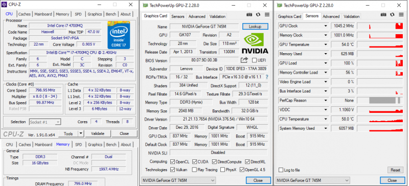Screen dimensions: 409x186
Task: Click the GPU Name field GeForce GT 745M
Action: pos(204,27)
